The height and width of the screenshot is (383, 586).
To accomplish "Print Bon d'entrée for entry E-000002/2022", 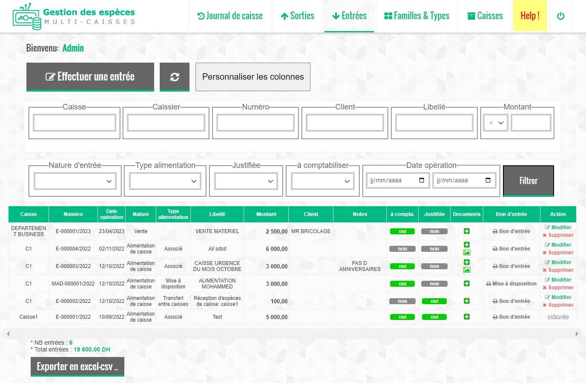I will (x=511, y=301).
